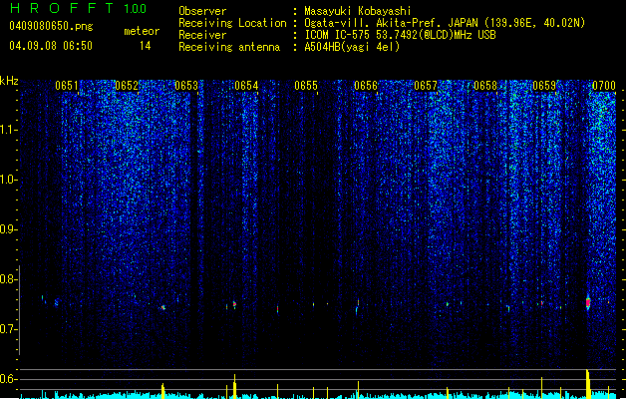Click the 0.6 kHz axis label
Viewport: 627px width, 399px height.
click(x=7, y=379)
